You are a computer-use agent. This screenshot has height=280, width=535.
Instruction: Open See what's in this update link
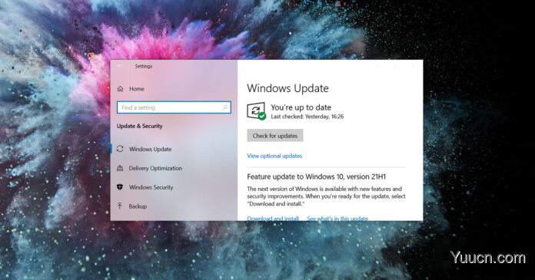[337, 219]
